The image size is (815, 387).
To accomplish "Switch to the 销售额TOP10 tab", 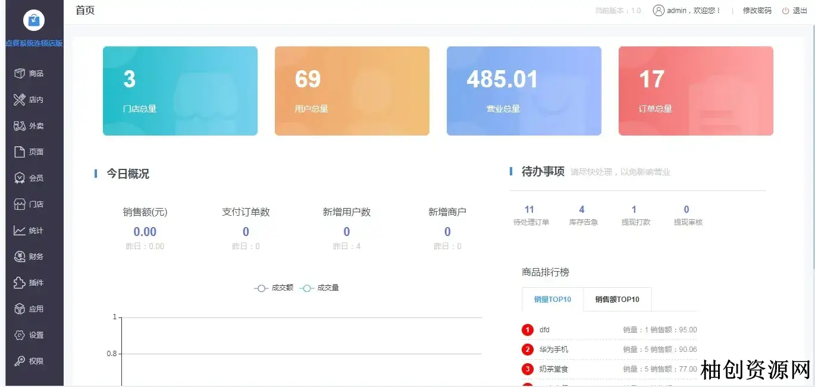I will click(617, 300).
